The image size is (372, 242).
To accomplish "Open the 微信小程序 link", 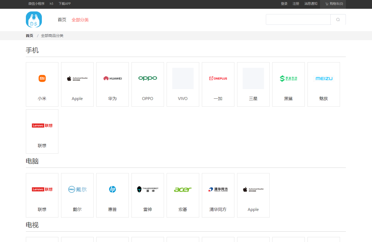I will click(37, 4).
